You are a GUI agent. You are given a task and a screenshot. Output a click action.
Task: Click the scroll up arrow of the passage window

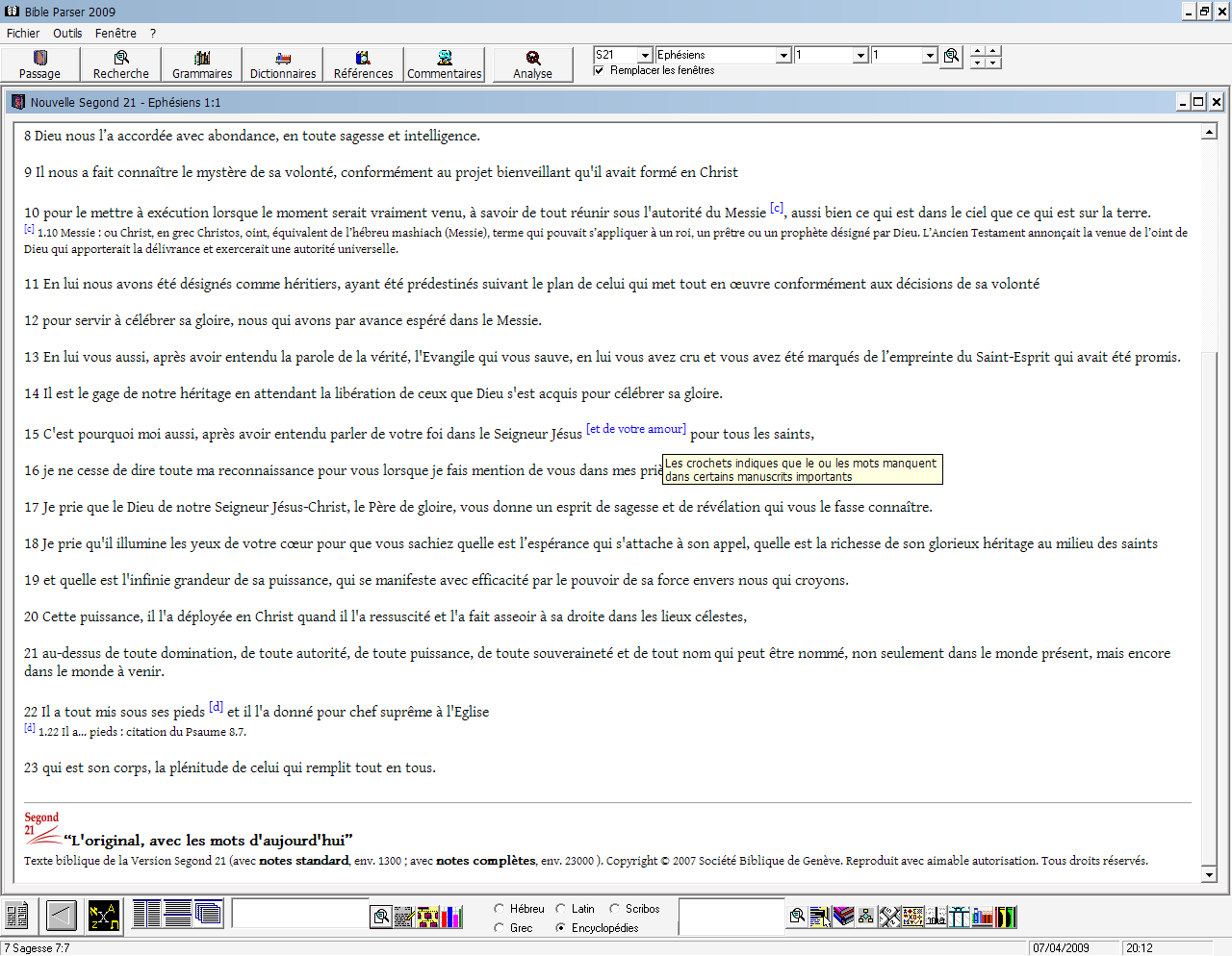[x=1210, y=132]
